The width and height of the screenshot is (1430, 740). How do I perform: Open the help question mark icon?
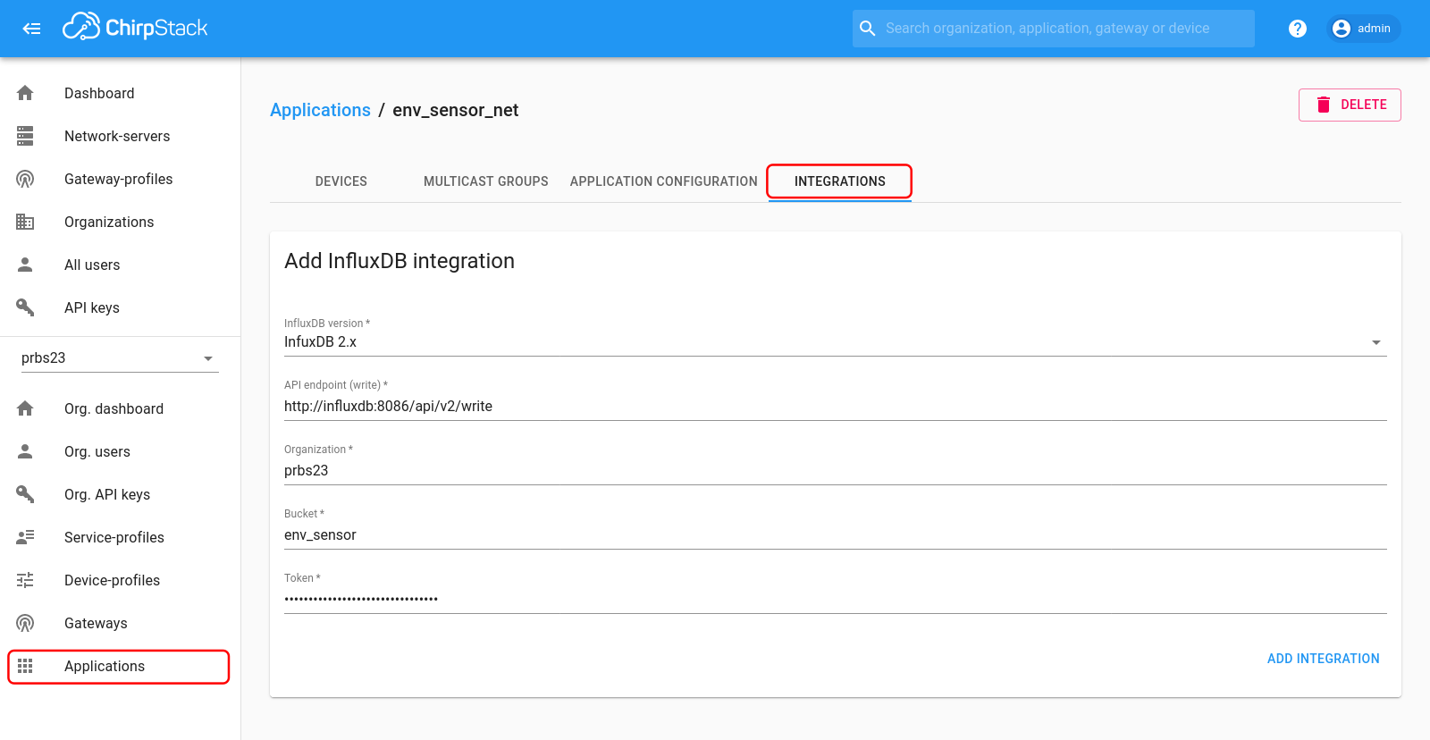click(x=1298, y=29)
